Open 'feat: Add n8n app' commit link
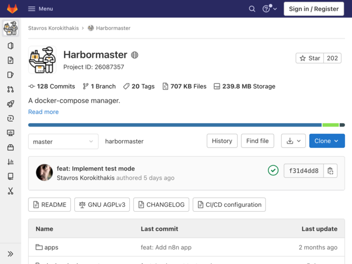 pyautogui.click(x=166, y=248)
